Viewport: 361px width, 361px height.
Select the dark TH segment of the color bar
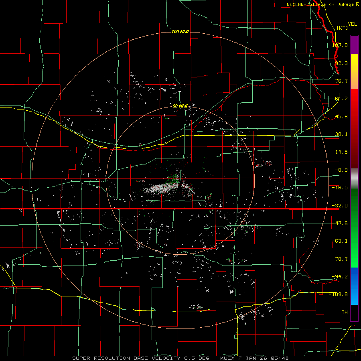click(x=354, y=312)
